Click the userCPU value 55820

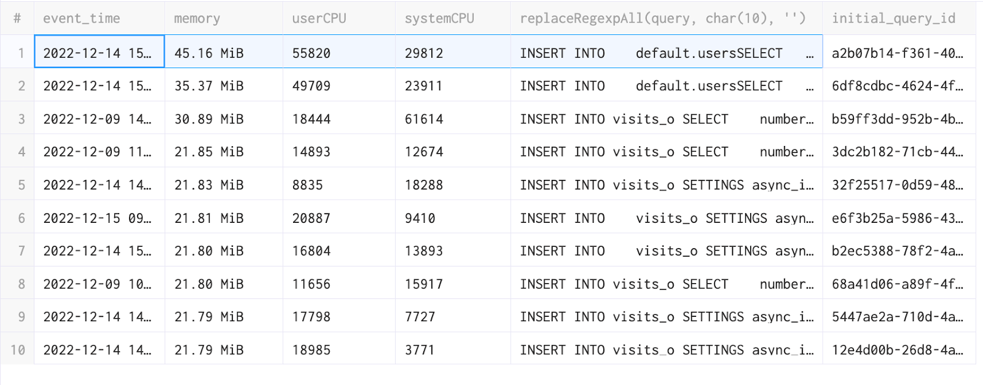click(x=311, y=53)
